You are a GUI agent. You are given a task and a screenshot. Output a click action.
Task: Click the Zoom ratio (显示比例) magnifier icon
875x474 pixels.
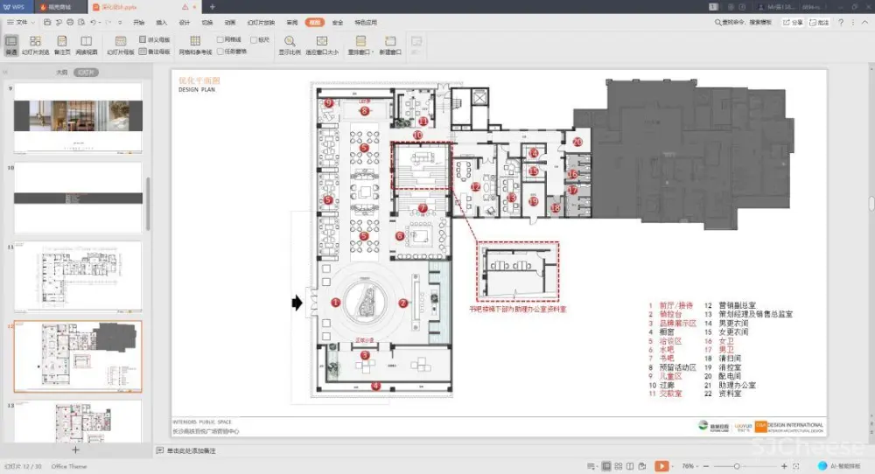(x=289, y=41)
